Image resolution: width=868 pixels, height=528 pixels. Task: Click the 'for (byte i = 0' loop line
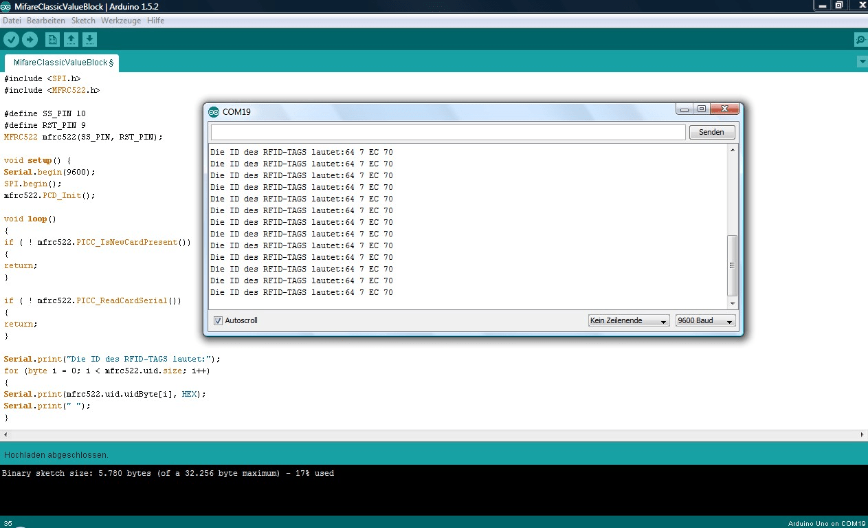pos(107,371)
